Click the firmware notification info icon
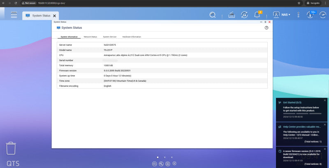Viewport: 329px width, 168px height. [x=280, y=151]
